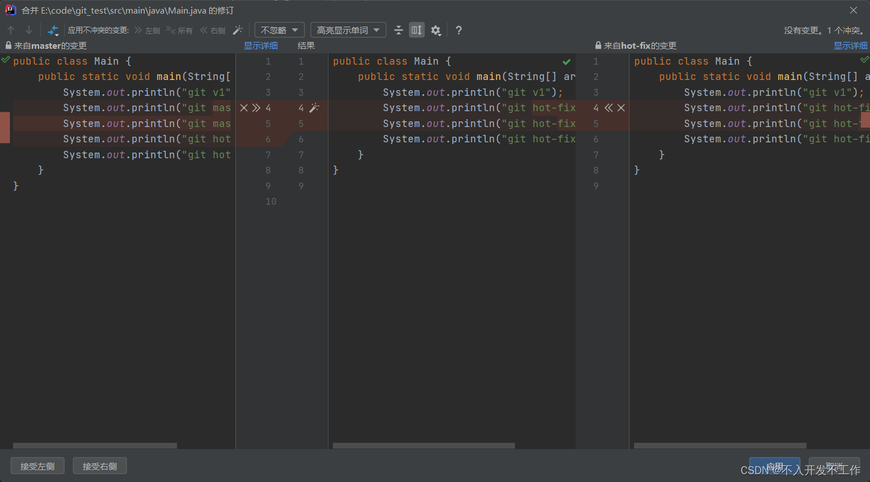The image size is (870, 482).
Task: Go to previous difference with up arrow
Action: (11, 30)
